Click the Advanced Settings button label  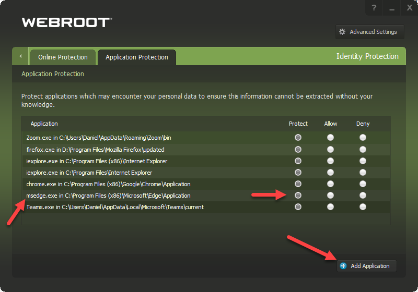(x=373, y=32)
